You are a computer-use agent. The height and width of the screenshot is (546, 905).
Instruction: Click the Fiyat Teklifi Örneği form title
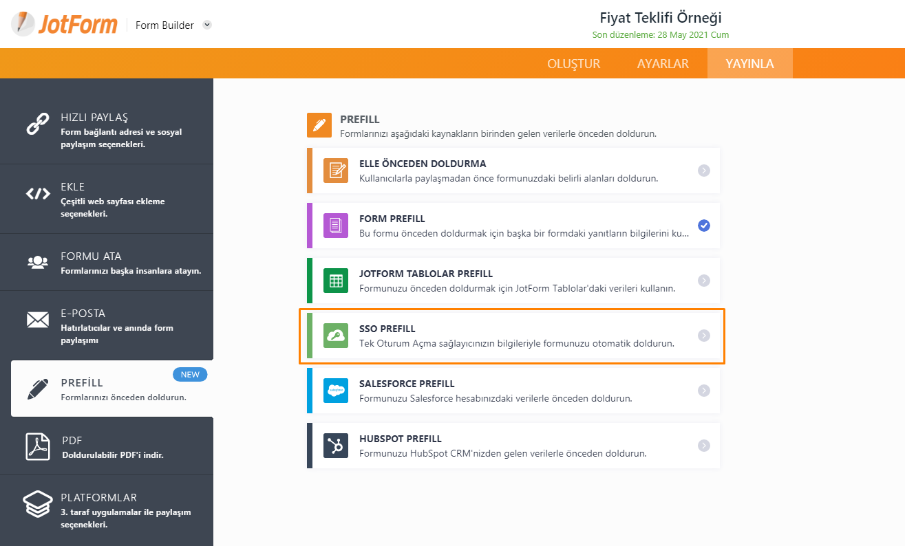tap(661, 18)
